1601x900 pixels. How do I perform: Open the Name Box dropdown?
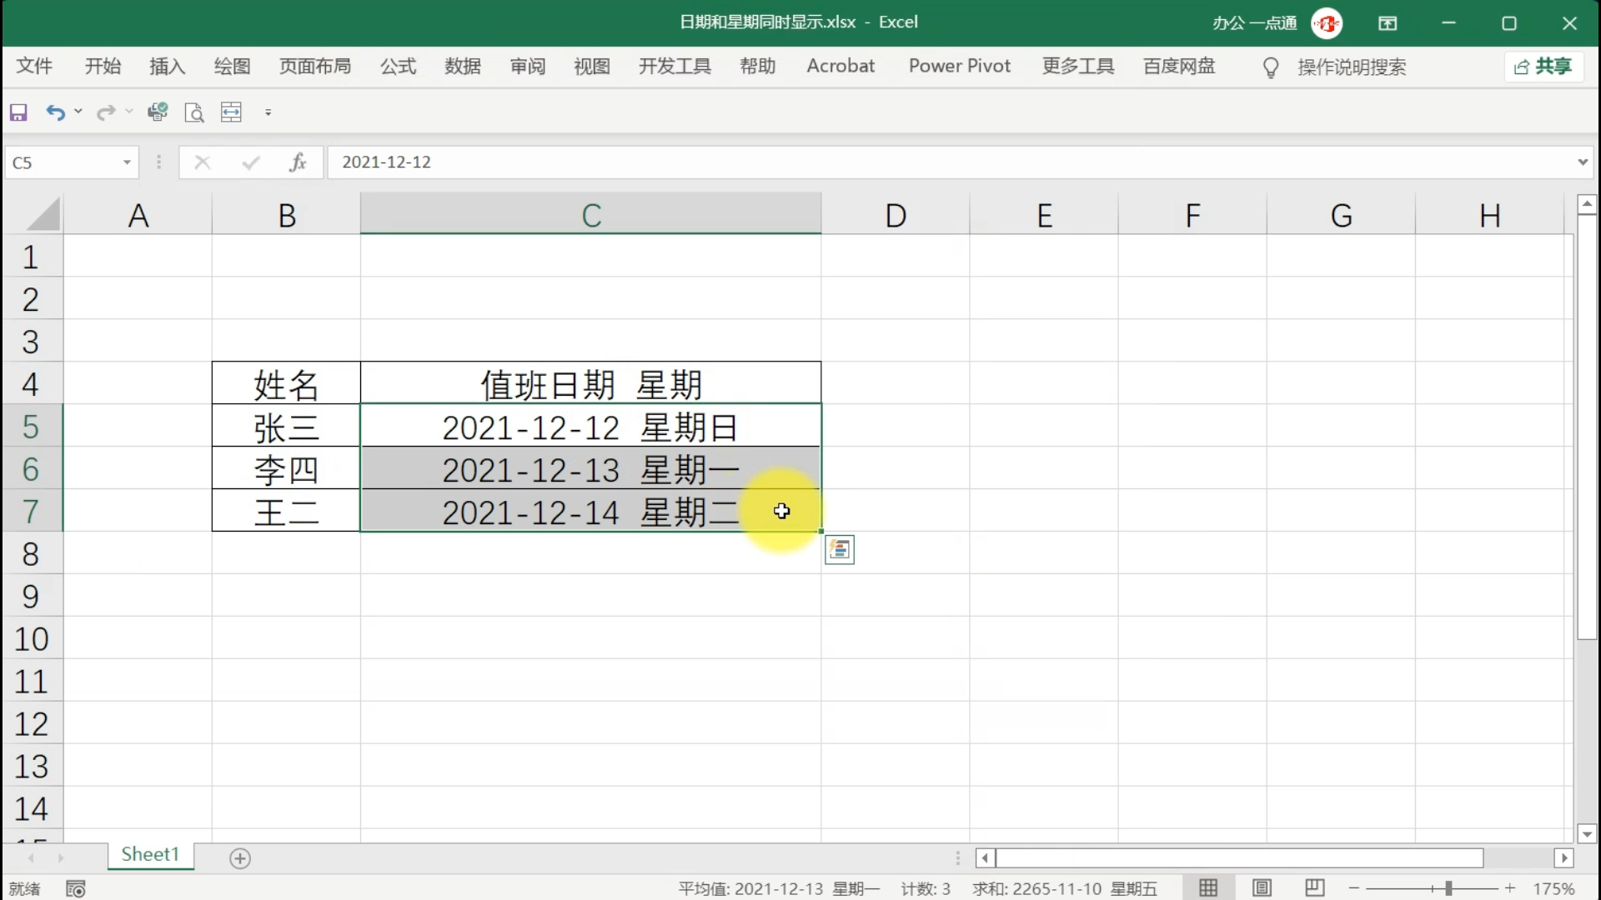(127, 162)
